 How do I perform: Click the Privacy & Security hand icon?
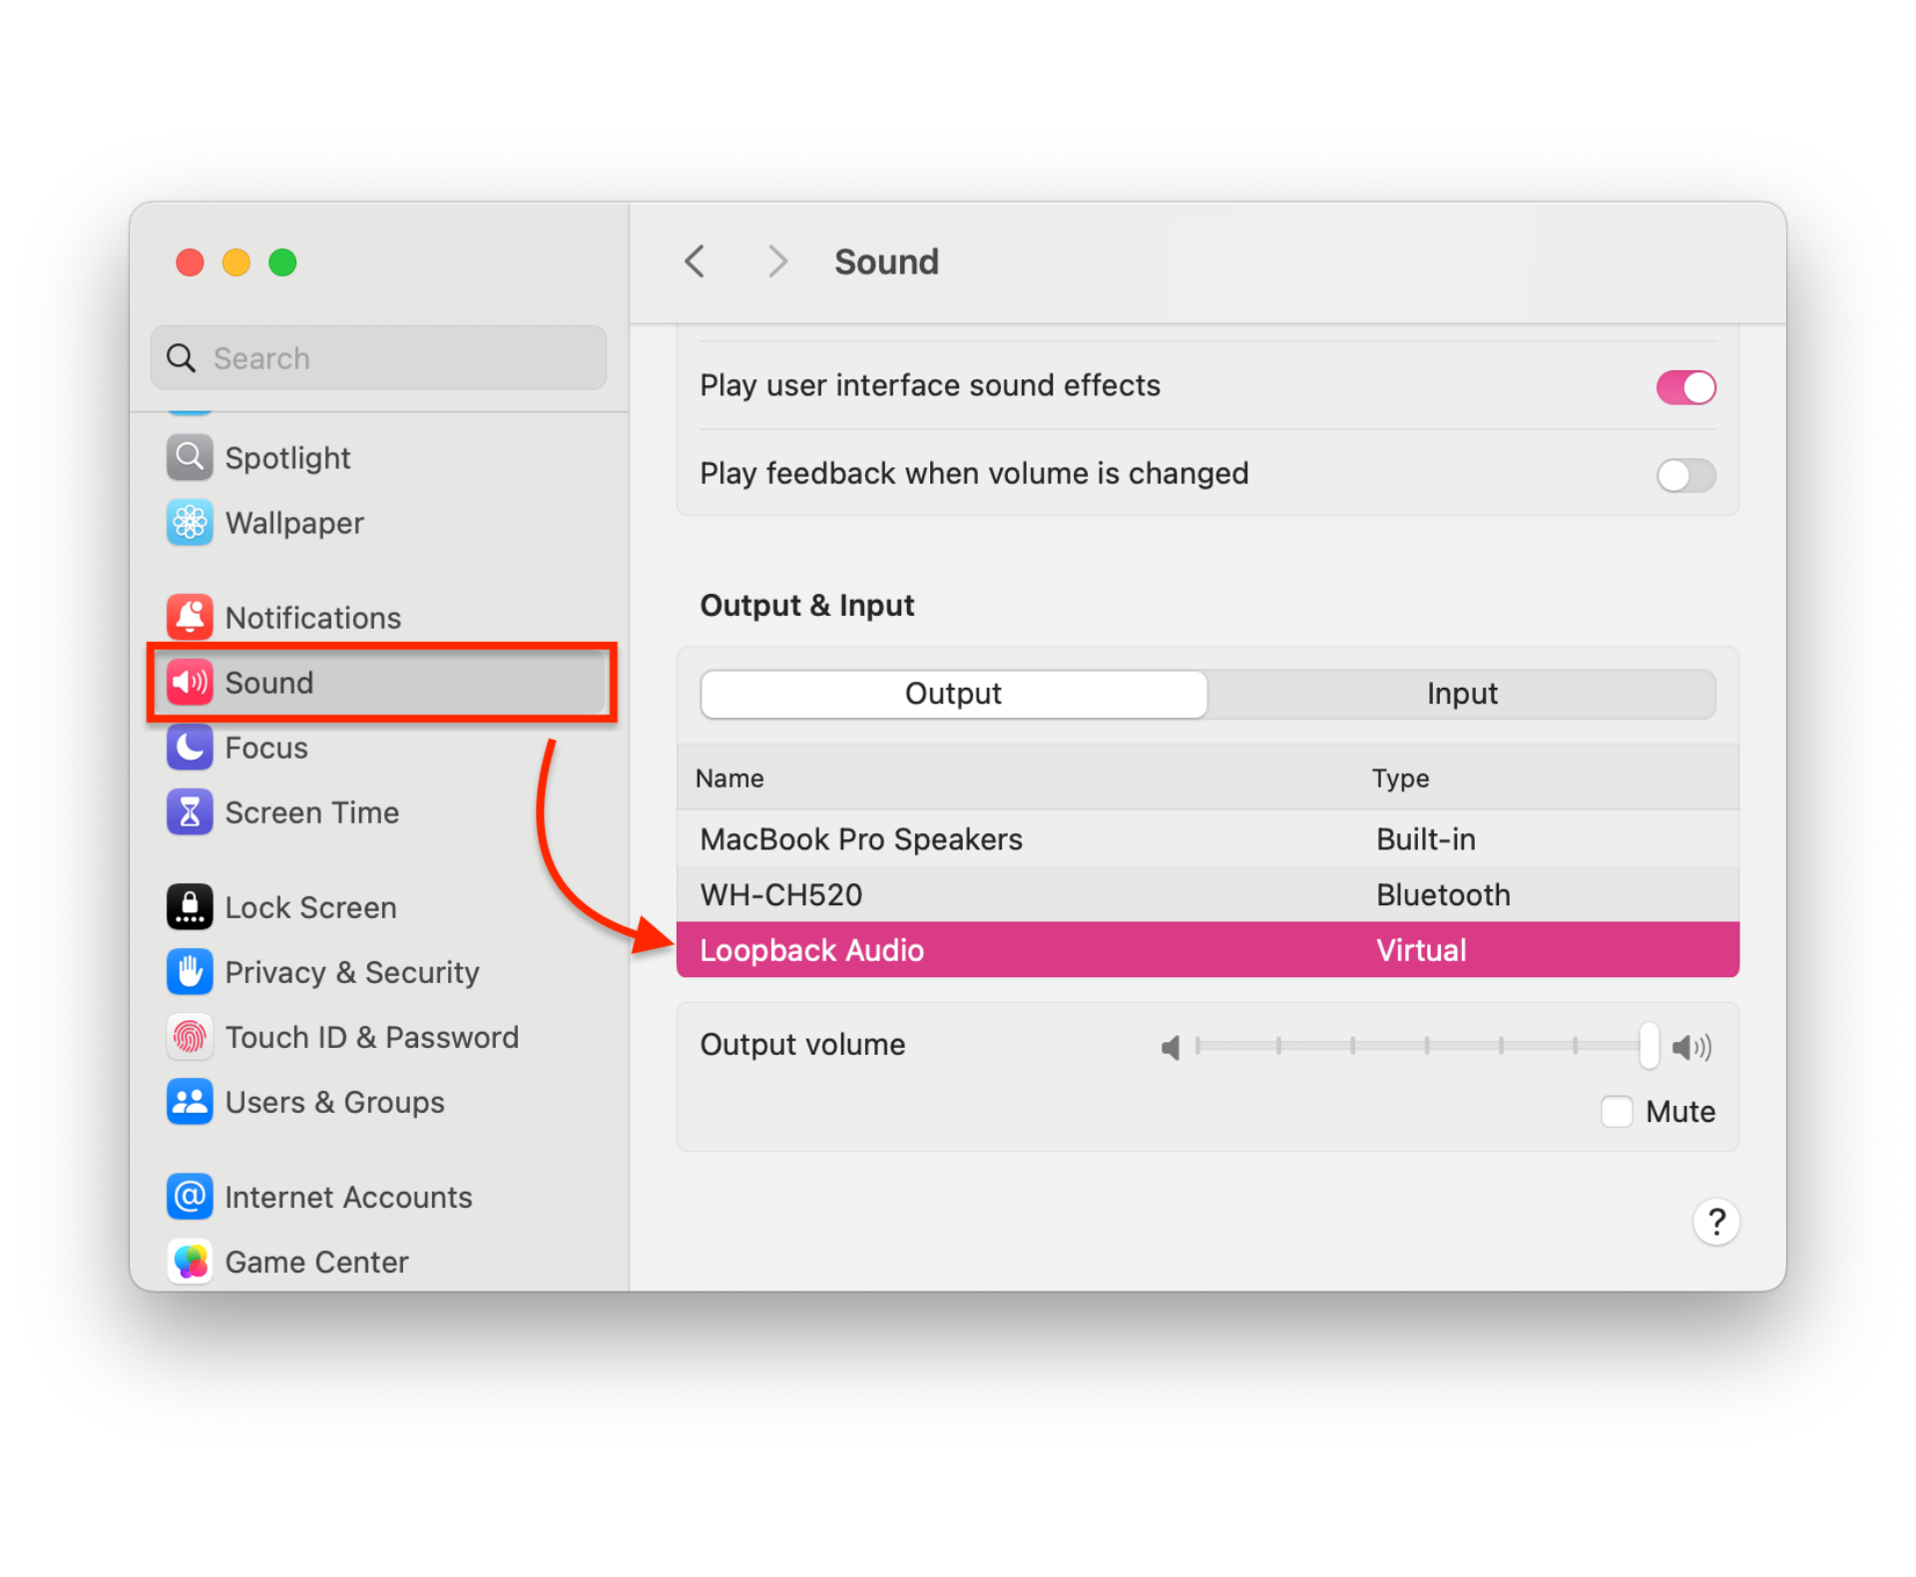coord(190,972)
